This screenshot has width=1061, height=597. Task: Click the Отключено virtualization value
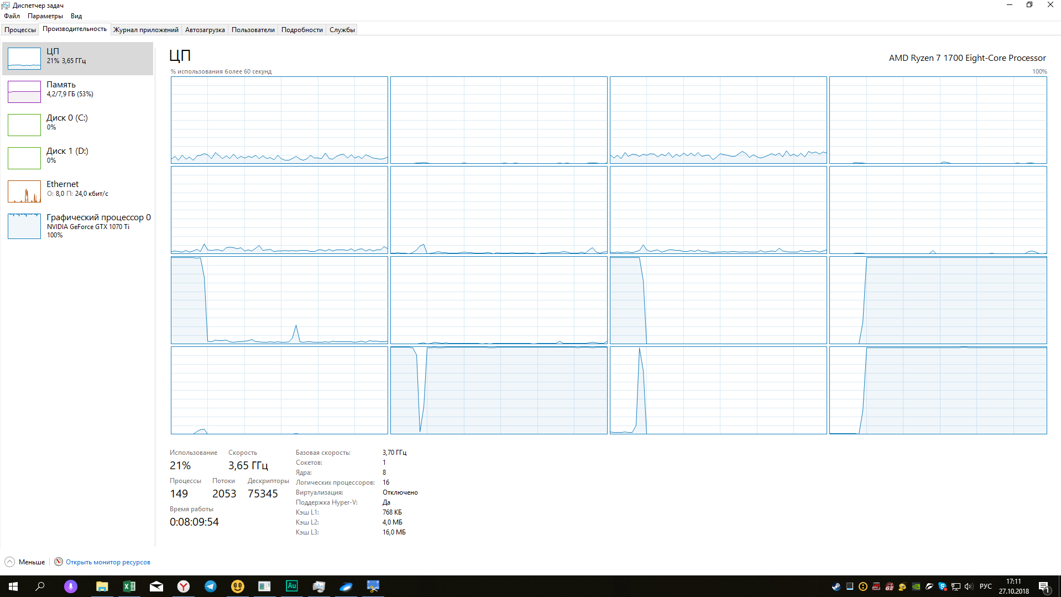pos(400,492)
